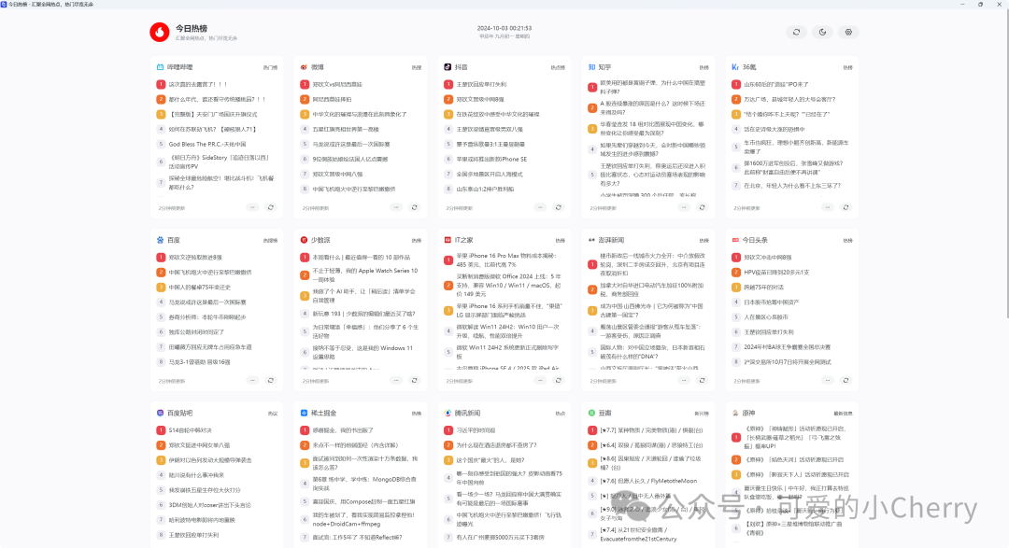Refresh the 百度 card
The width and height of the screenshot is (1009, 548).
271,381
